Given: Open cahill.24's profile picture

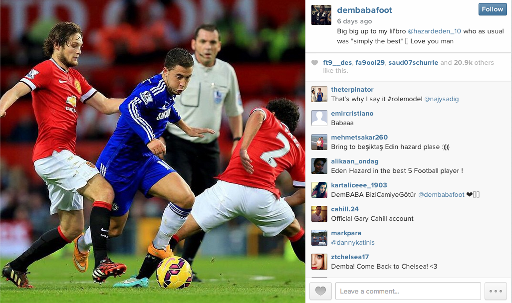Looking at the screenshot, I should (x=319, y=214).
